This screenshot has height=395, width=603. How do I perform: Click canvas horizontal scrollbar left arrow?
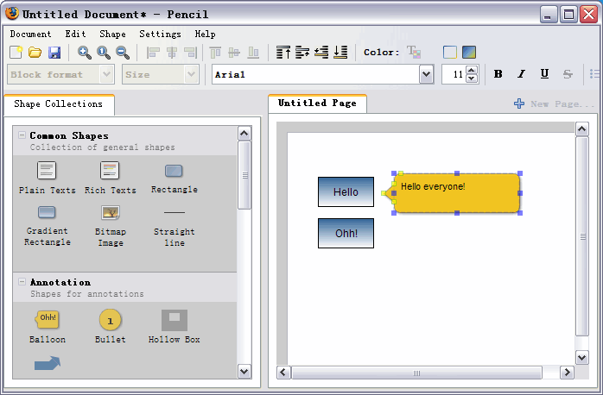pyautogui.click(x=284, y=373)
